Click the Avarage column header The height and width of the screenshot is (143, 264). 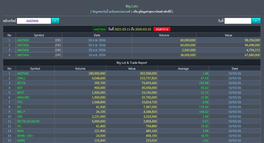tap(183, 69)
